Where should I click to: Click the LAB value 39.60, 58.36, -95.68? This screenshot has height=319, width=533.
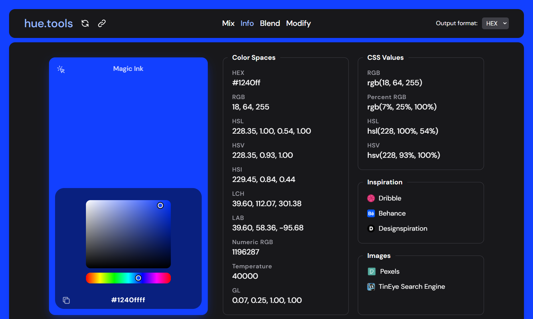268,228
